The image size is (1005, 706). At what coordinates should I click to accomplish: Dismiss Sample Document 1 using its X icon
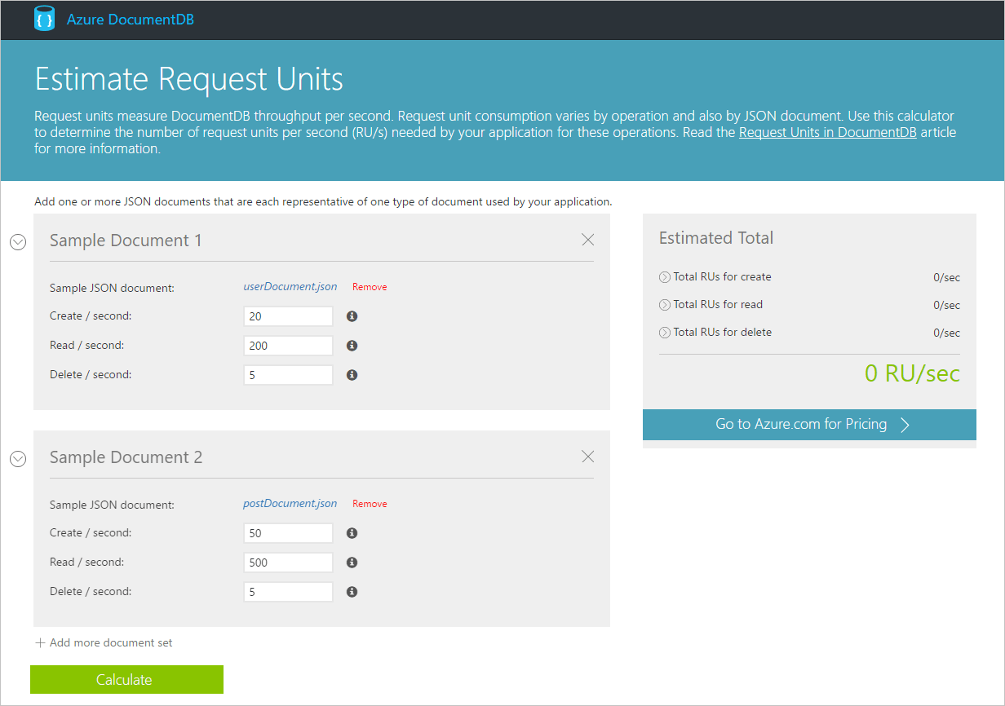(587, 240)
